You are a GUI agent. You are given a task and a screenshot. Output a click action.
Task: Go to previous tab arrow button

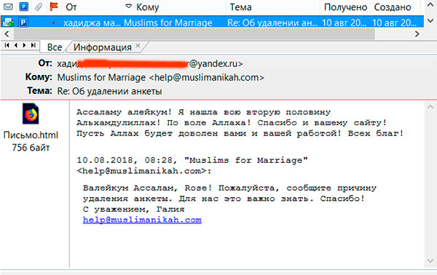point(16,45)
